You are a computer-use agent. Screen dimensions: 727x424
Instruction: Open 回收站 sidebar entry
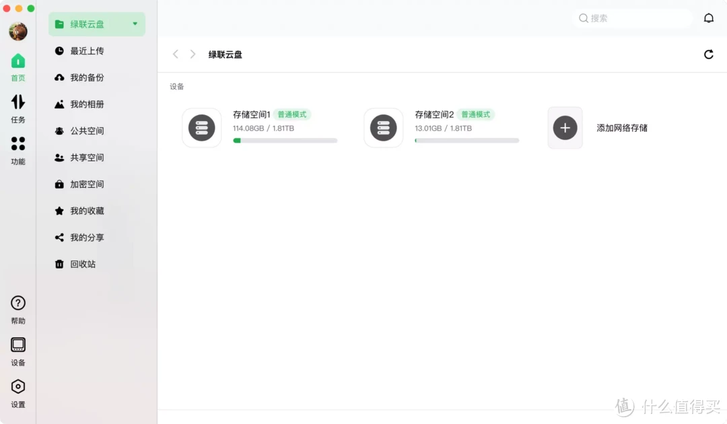pos(97,264)
